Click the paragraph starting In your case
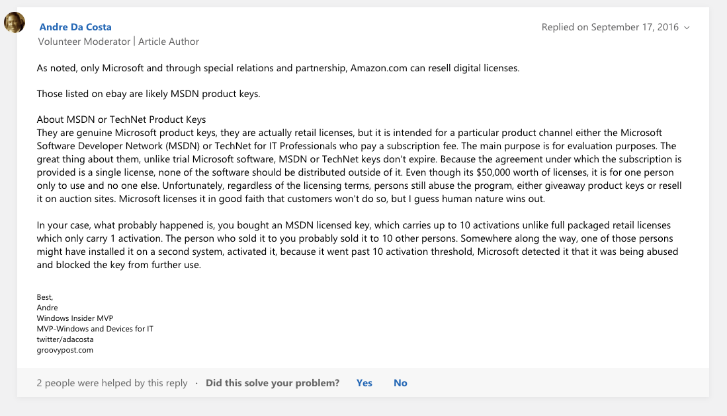The image size is (727, 416). click(x=357, y=245)
